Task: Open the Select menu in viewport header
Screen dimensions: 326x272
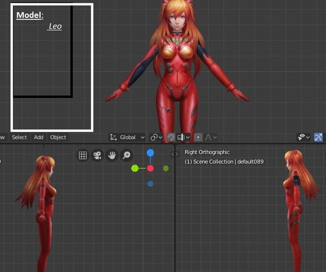Action: pyautogui.click(x=20, y=137)
